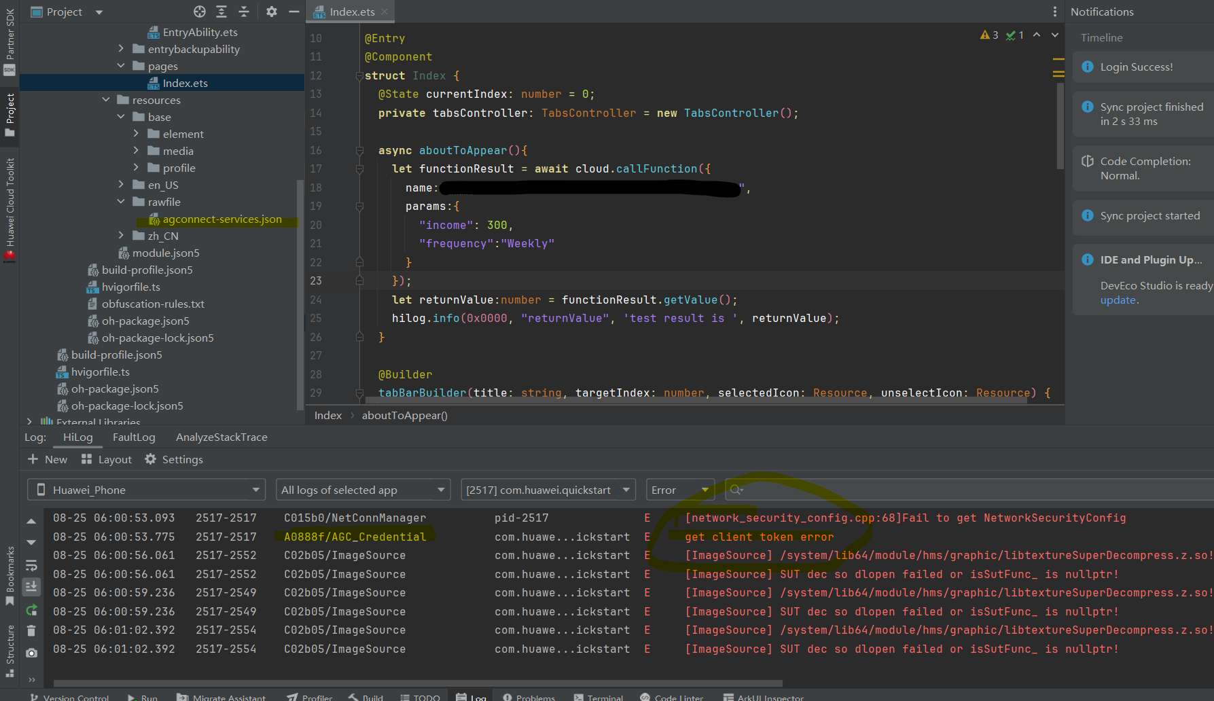Switch to the AnalyzeStackTrace tab
This screenshot has height=701, width=1214.
pyautogui.click(x=221, y=437)
